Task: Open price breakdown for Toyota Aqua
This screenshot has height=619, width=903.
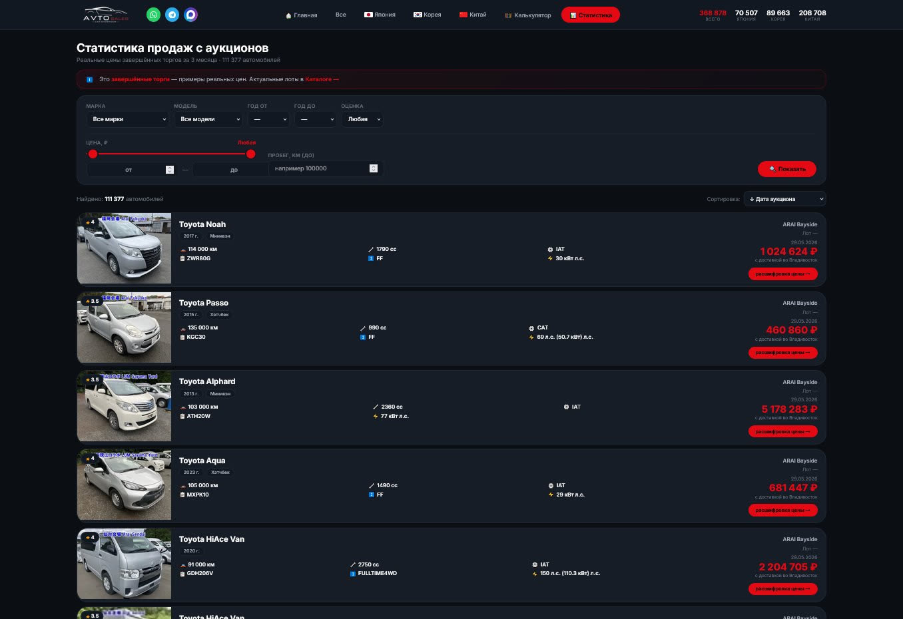Action: tap(783, 511)
